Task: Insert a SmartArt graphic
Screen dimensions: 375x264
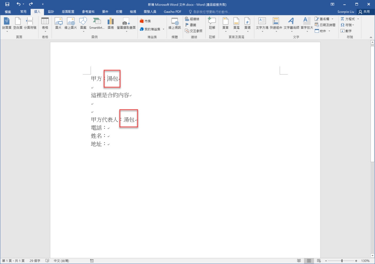Action: coord(97,24)
